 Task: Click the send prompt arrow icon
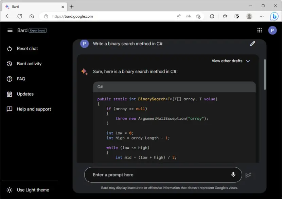(x=248, y=175)
